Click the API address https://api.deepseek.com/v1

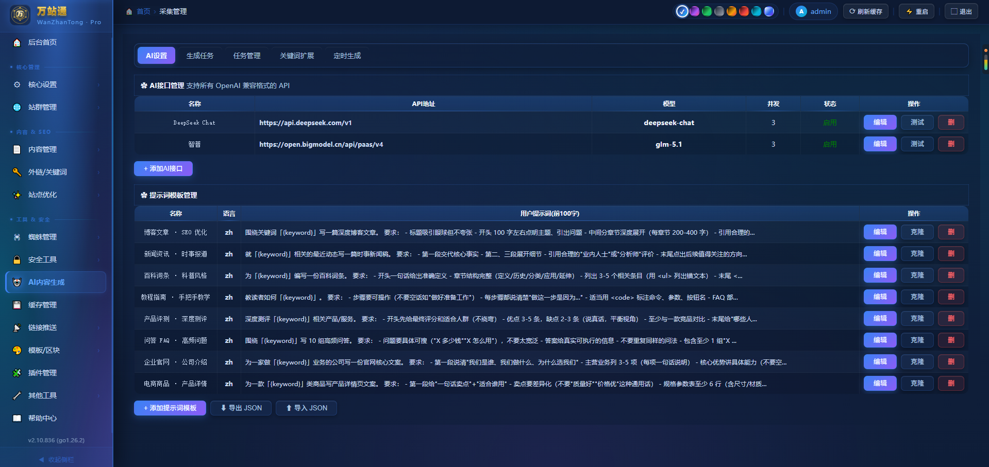click(x=306, y=123)
